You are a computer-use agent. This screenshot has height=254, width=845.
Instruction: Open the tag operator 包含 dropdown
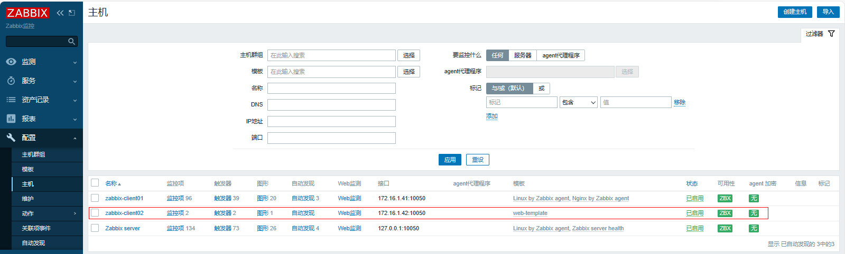(x=578, y=102)
